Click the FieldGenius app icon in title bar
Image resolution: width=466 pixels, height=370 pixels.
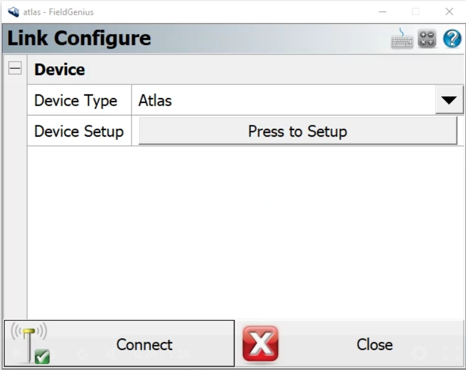click(13, 12)
